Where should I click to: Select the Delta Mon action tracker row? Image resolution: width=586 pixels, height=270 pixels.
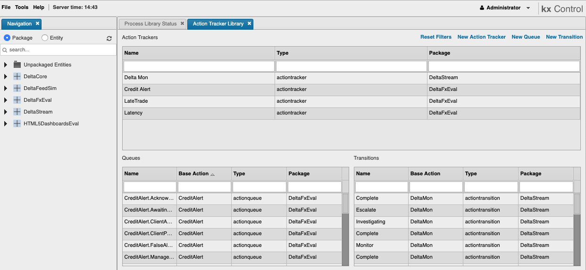[x=351, y=78]
